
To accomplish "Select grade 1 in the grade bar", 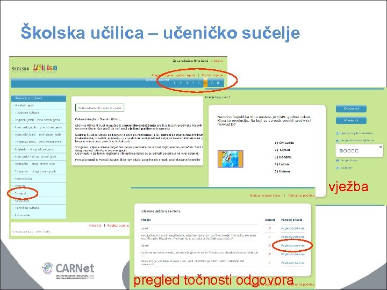I will click(x=174, y=83).
